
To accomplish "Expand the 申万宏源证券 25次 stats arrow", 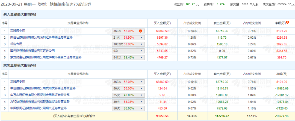I will pos(141,95).
